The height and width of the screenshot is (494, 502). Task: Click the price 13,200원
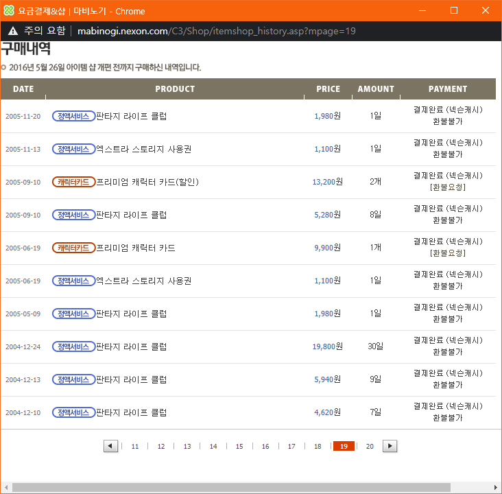tap(328, 182)
